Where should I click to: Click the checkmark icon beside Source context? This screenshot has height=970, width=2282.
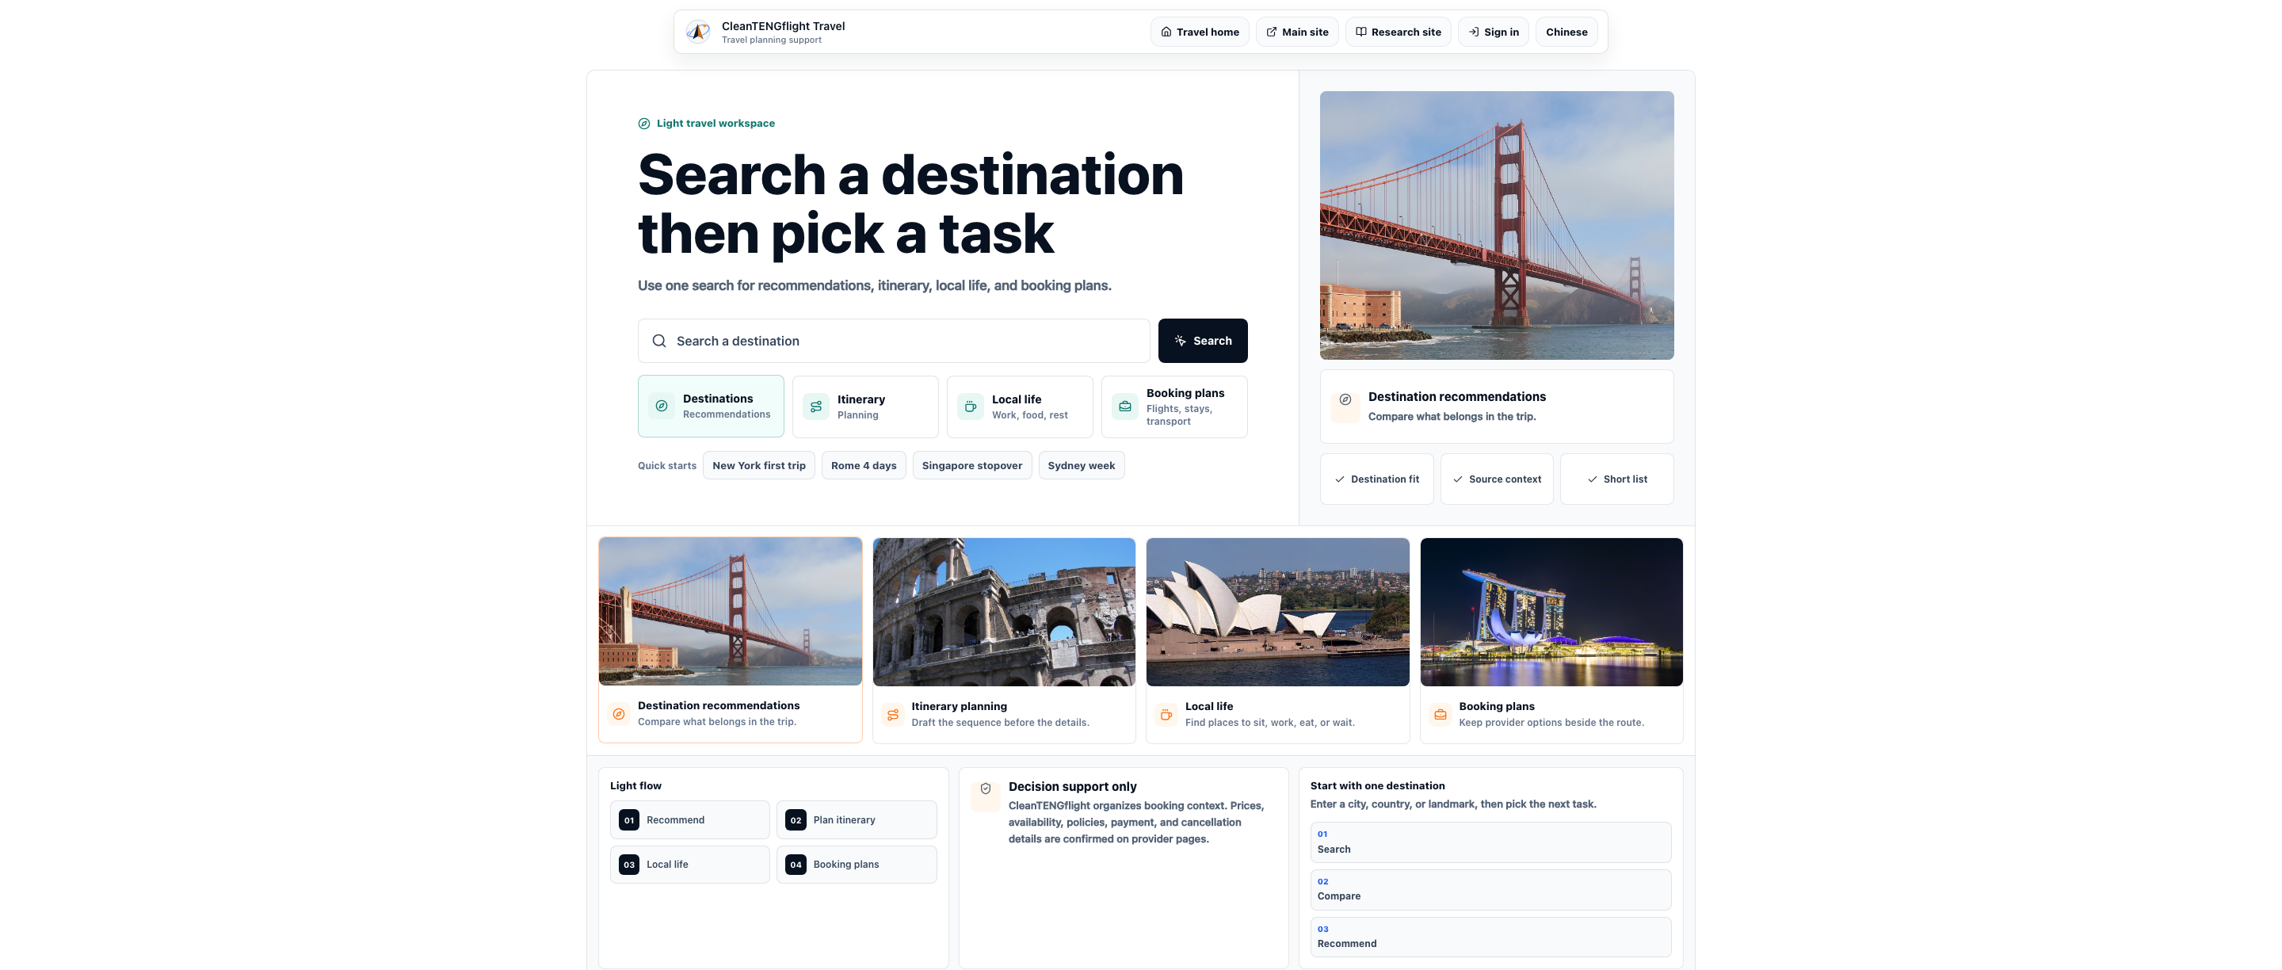[1458, 479]
